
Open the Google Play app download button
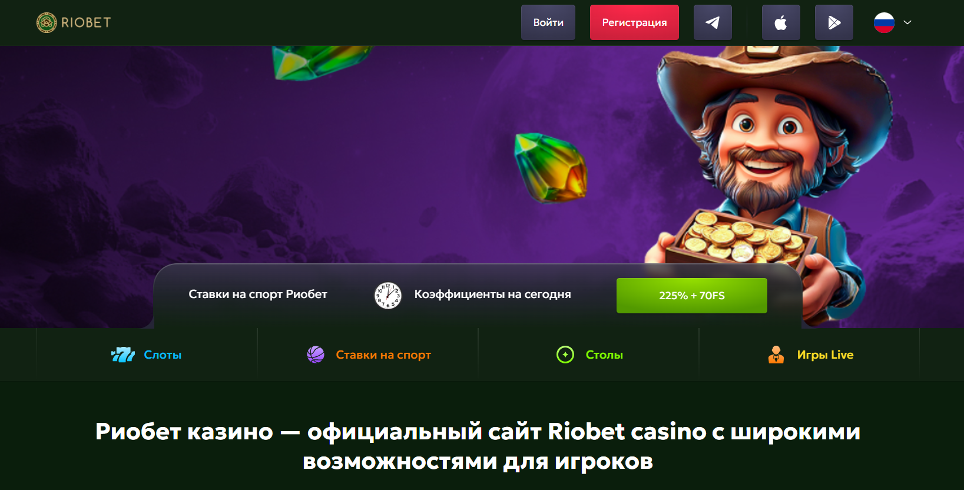tap(834, 22)
